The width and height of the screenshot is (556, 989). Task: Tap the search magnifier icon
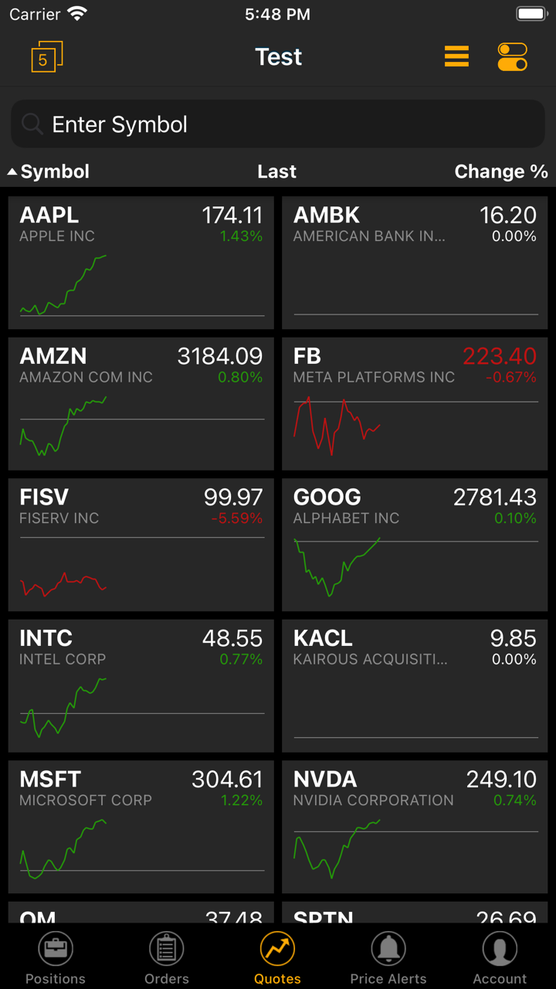coord(32,124)
